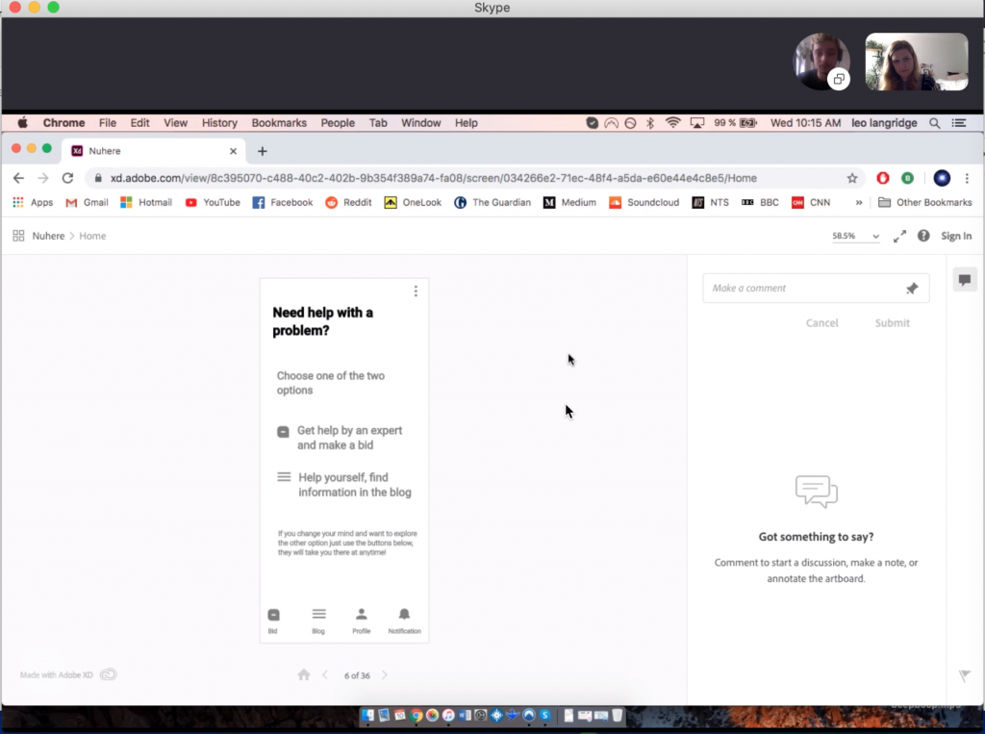Reload the page in Chrome
The image size is (985, 734).
click(67, 178)
